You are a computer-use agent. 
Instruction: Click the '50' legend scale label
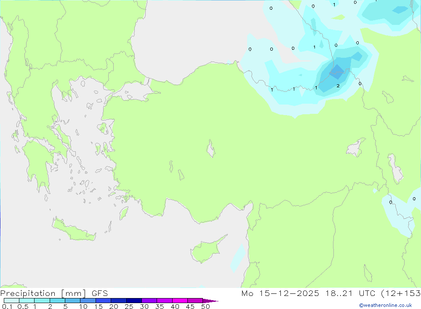point(205,306)
